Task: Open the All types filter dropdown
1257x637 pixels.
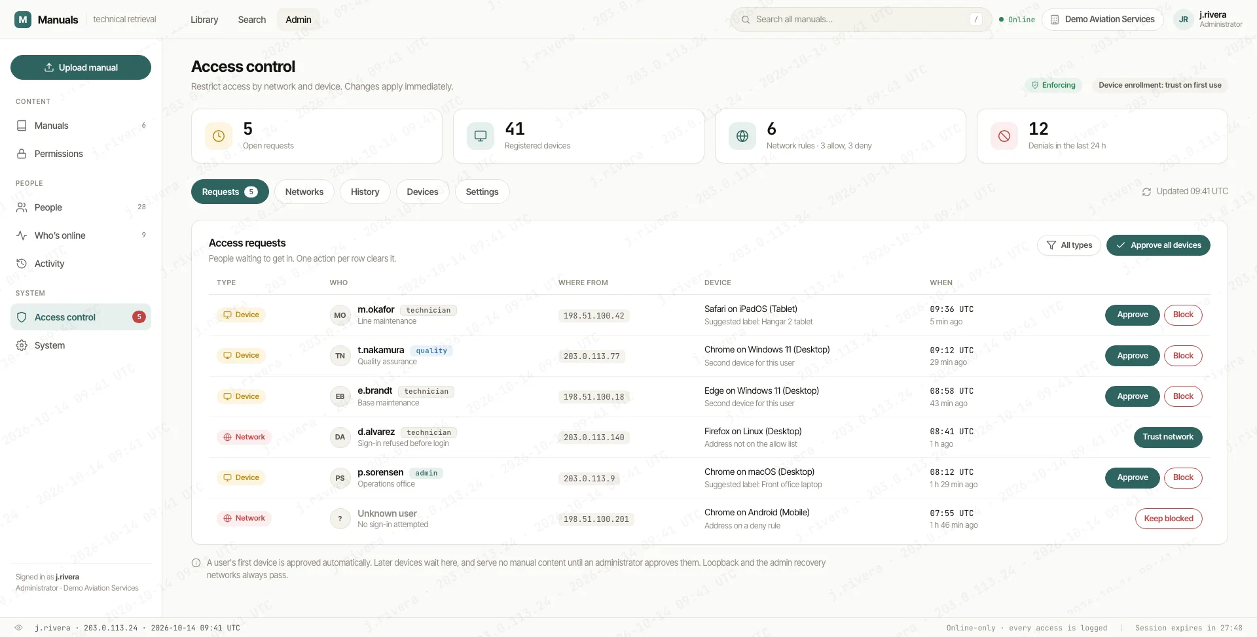Action: coord(1069,245)
